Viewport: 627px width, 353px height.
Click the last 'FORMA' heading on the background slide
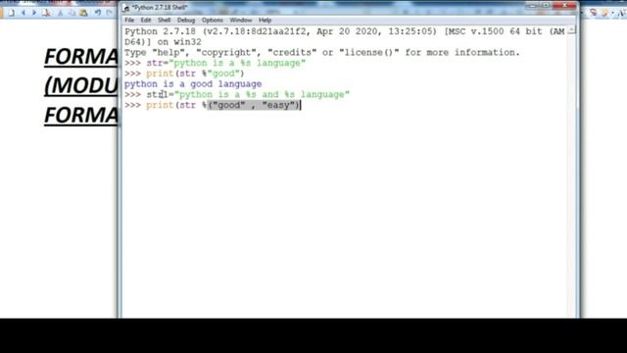[81, 116]
